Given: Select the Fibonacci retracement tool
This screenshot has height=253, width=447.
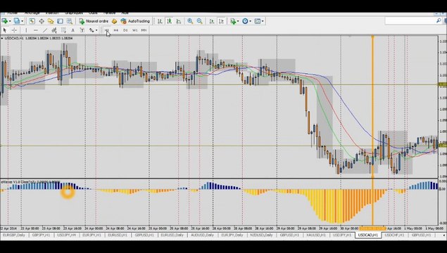Looking at the screenshot, I should click(x=63, y=30).
